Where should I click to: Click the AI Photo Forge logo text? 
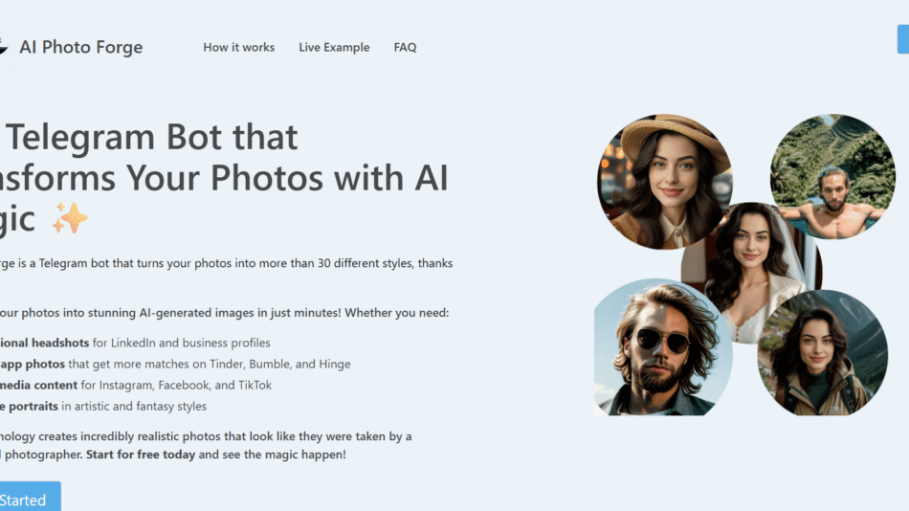(80, 47)
